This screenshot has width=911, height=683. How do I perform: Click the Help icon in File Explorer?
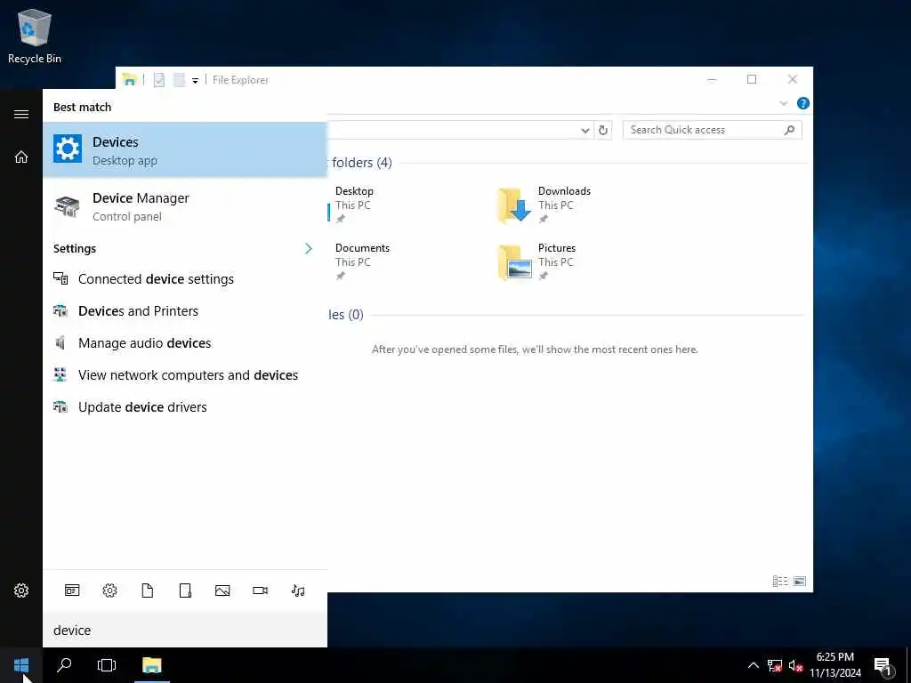coord(803,103)
